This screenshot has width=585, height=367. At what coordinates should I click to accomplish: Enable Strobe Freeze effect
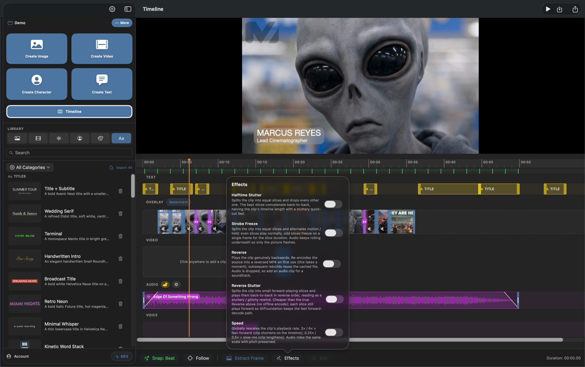tap(333, 233)
